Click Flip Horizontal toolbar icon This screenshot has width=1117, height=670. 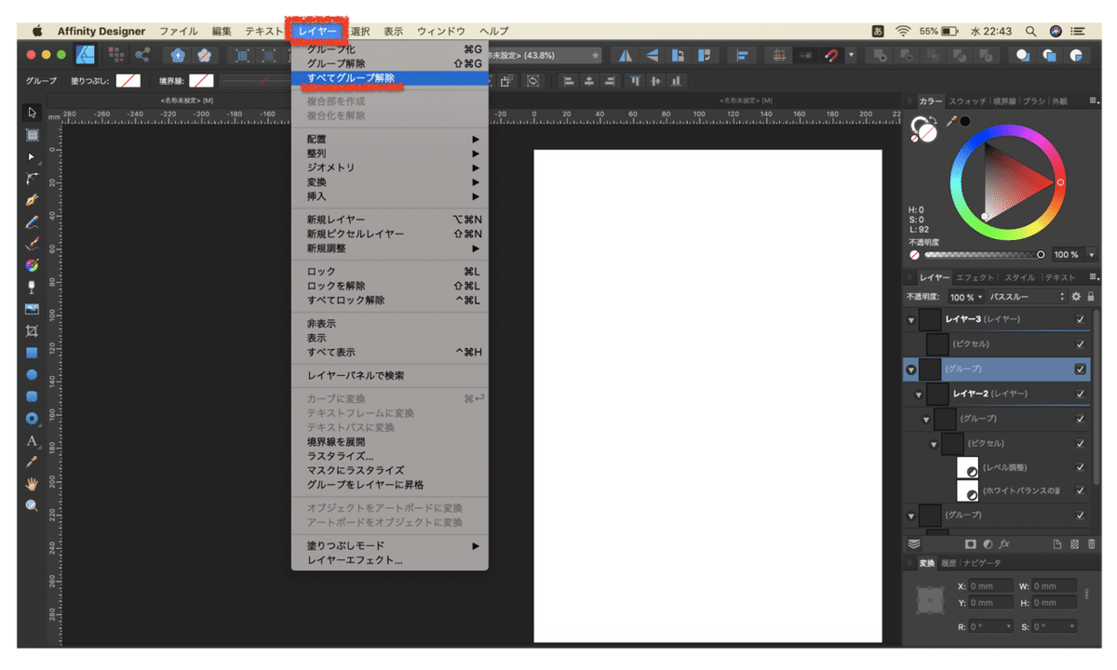pyautogui.click(x=626, y=56)
